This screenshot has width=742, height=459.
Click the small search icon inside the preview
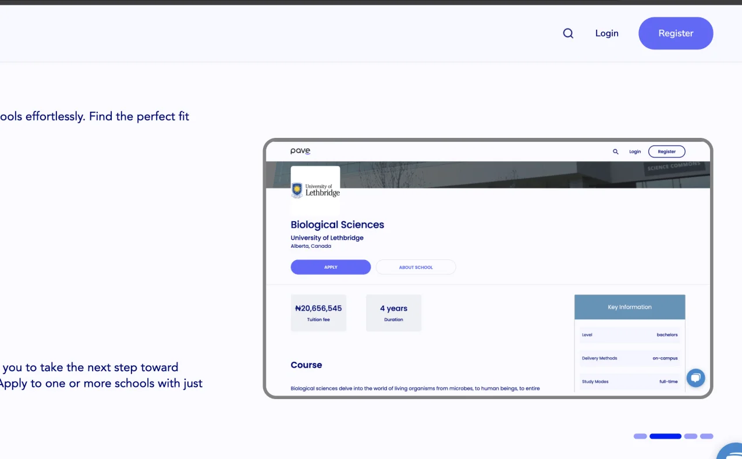(616, 152)
